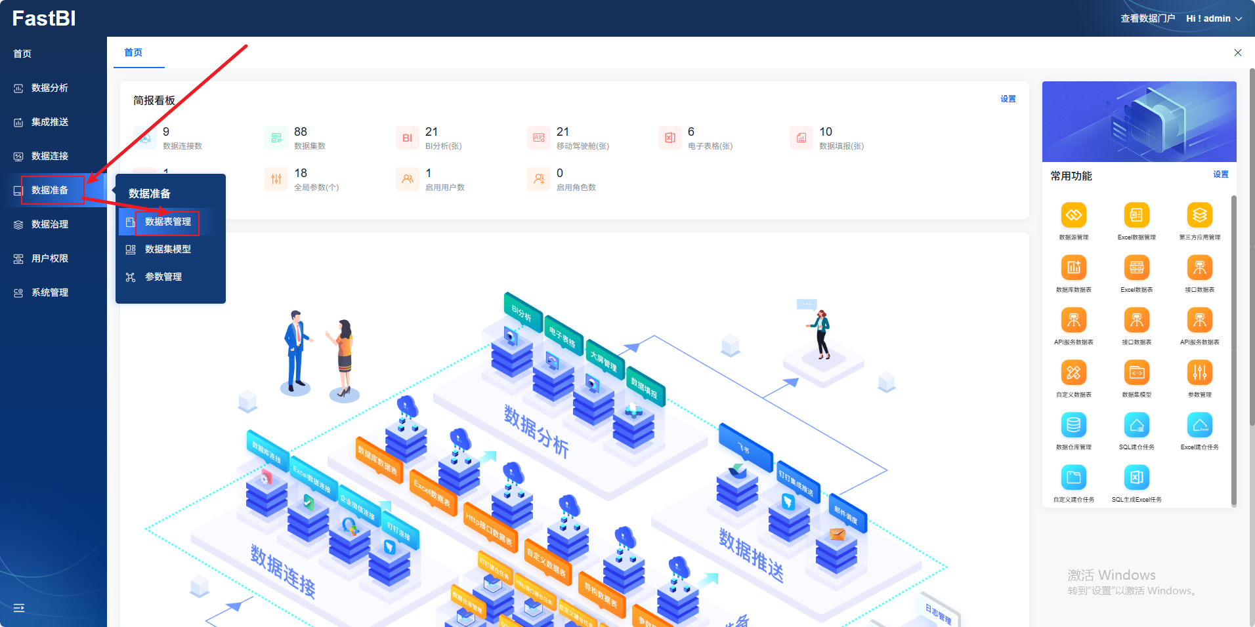This screenshot has width=1255, height=627.
Task: Select 数据表管理 in the submenu
Action: (x=168, y=222)
